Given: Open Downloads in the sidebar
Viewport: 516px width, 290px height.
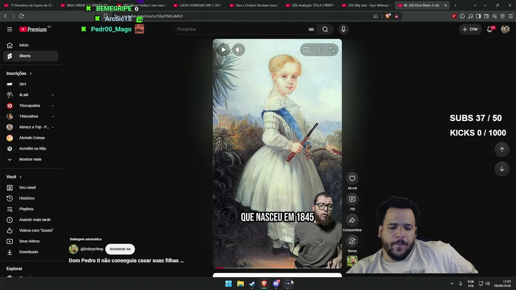Looking at the screenshot, I should tap(31, 252).
